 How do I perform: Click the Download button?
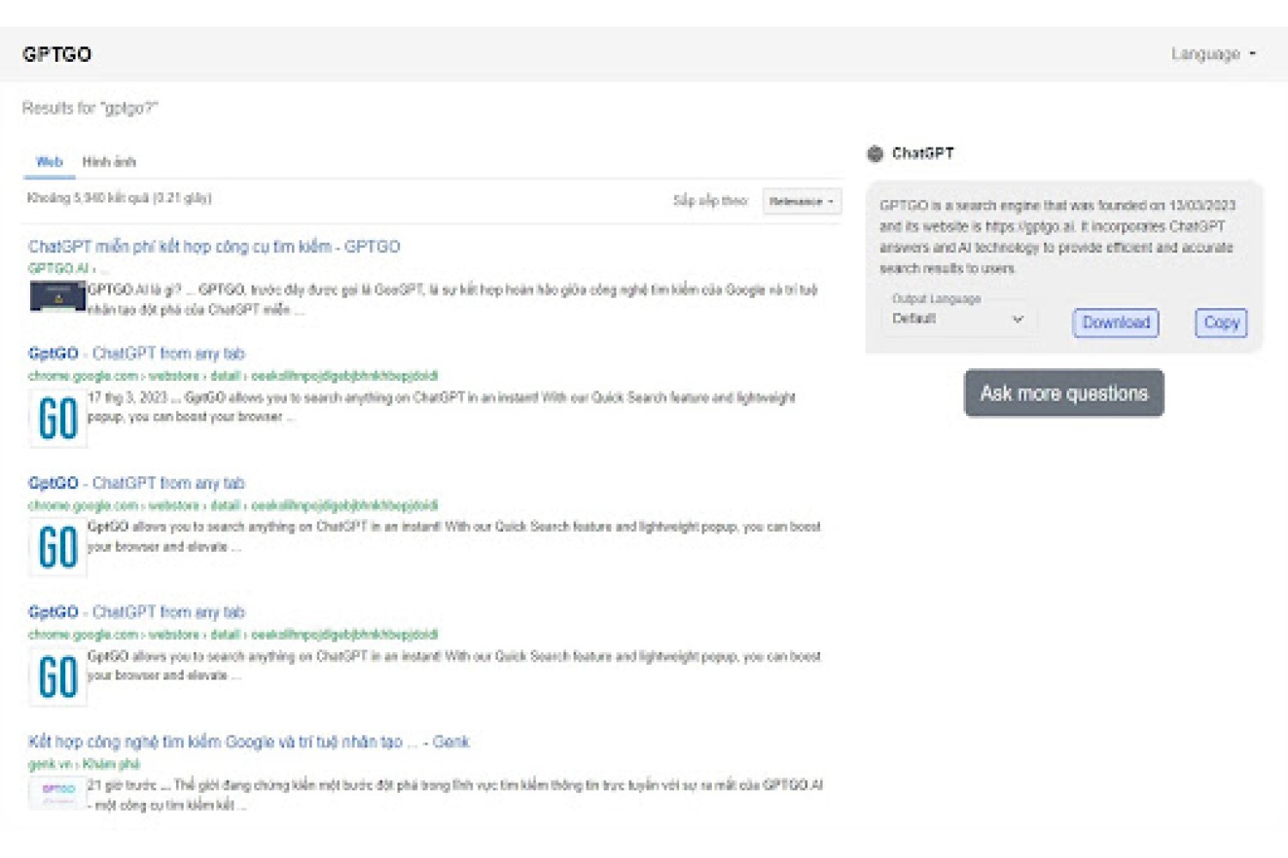[1115, 323]
